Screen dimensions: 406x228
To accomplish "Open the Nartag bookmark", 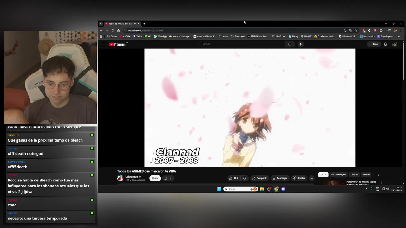I will 293,36.
